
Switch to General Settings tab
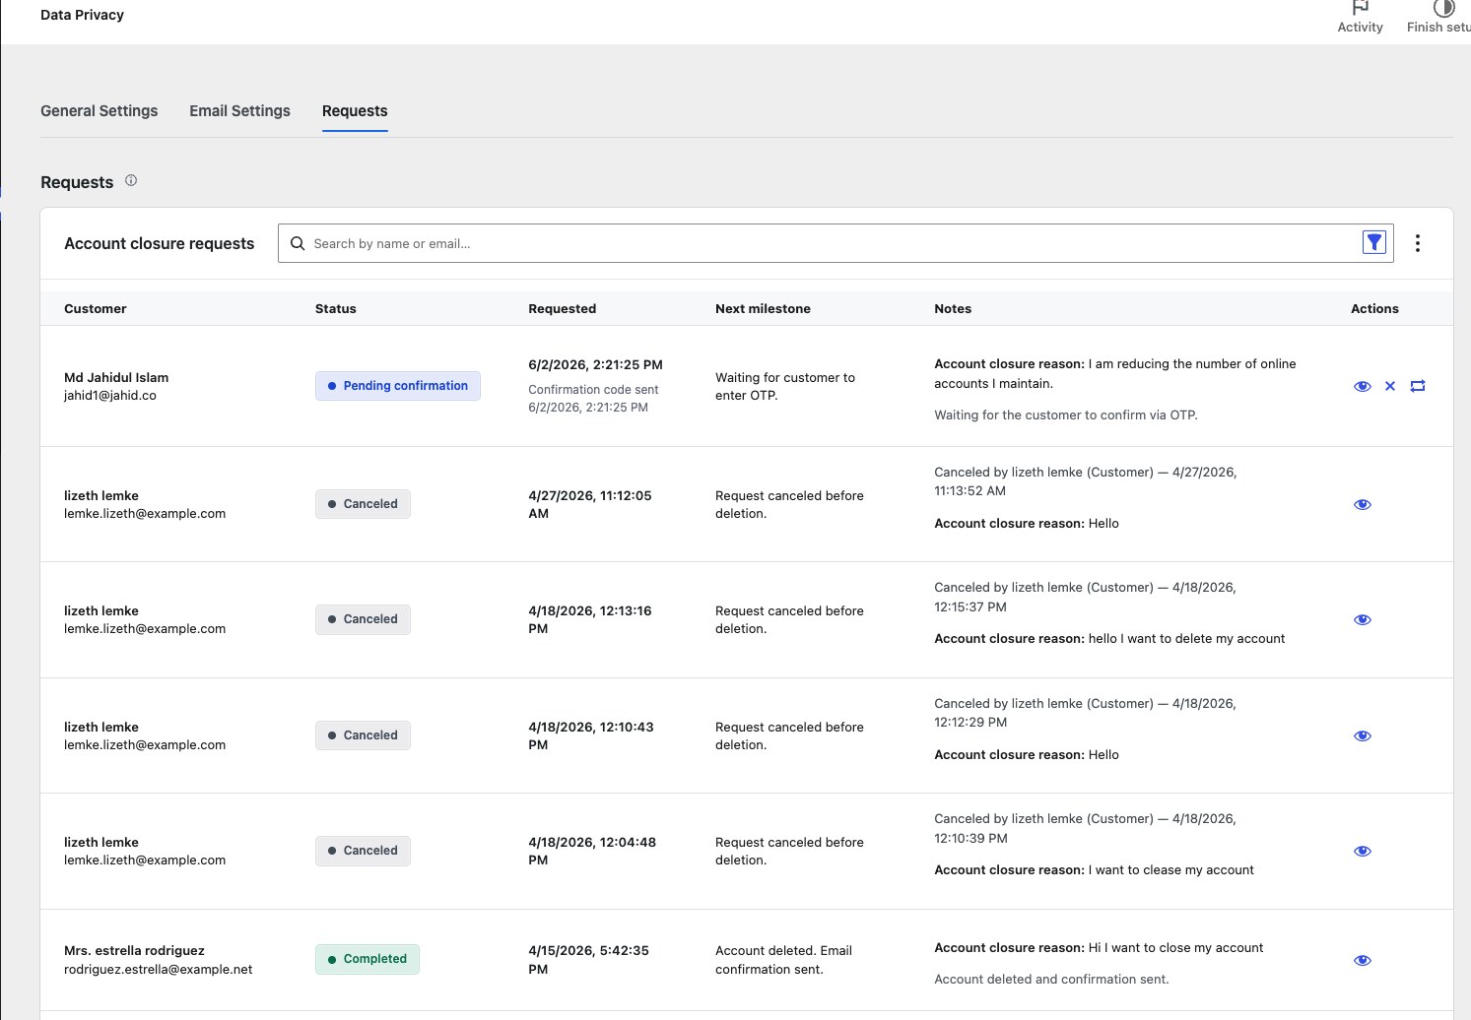pos(100,111)
